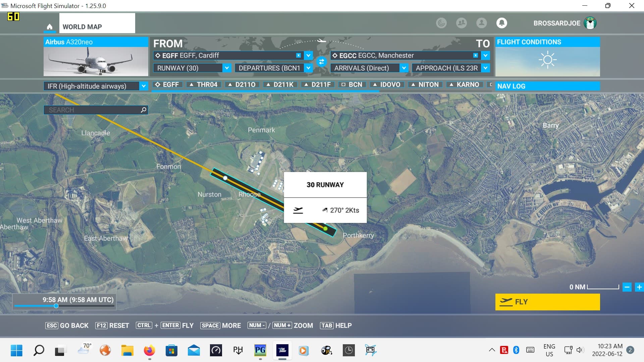This screenshot has height=362, width=644.
Task: Open the APPROACH (ILS 23R dropdown
Action: click(485, 68)
